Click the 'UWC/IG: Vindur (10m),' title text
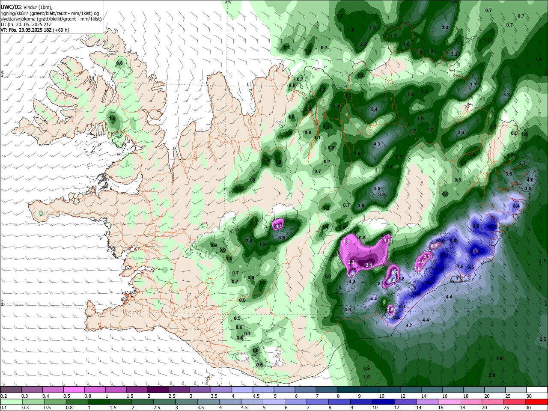The image size is (548, 411). pyautogui.click(x=27, y=7)
